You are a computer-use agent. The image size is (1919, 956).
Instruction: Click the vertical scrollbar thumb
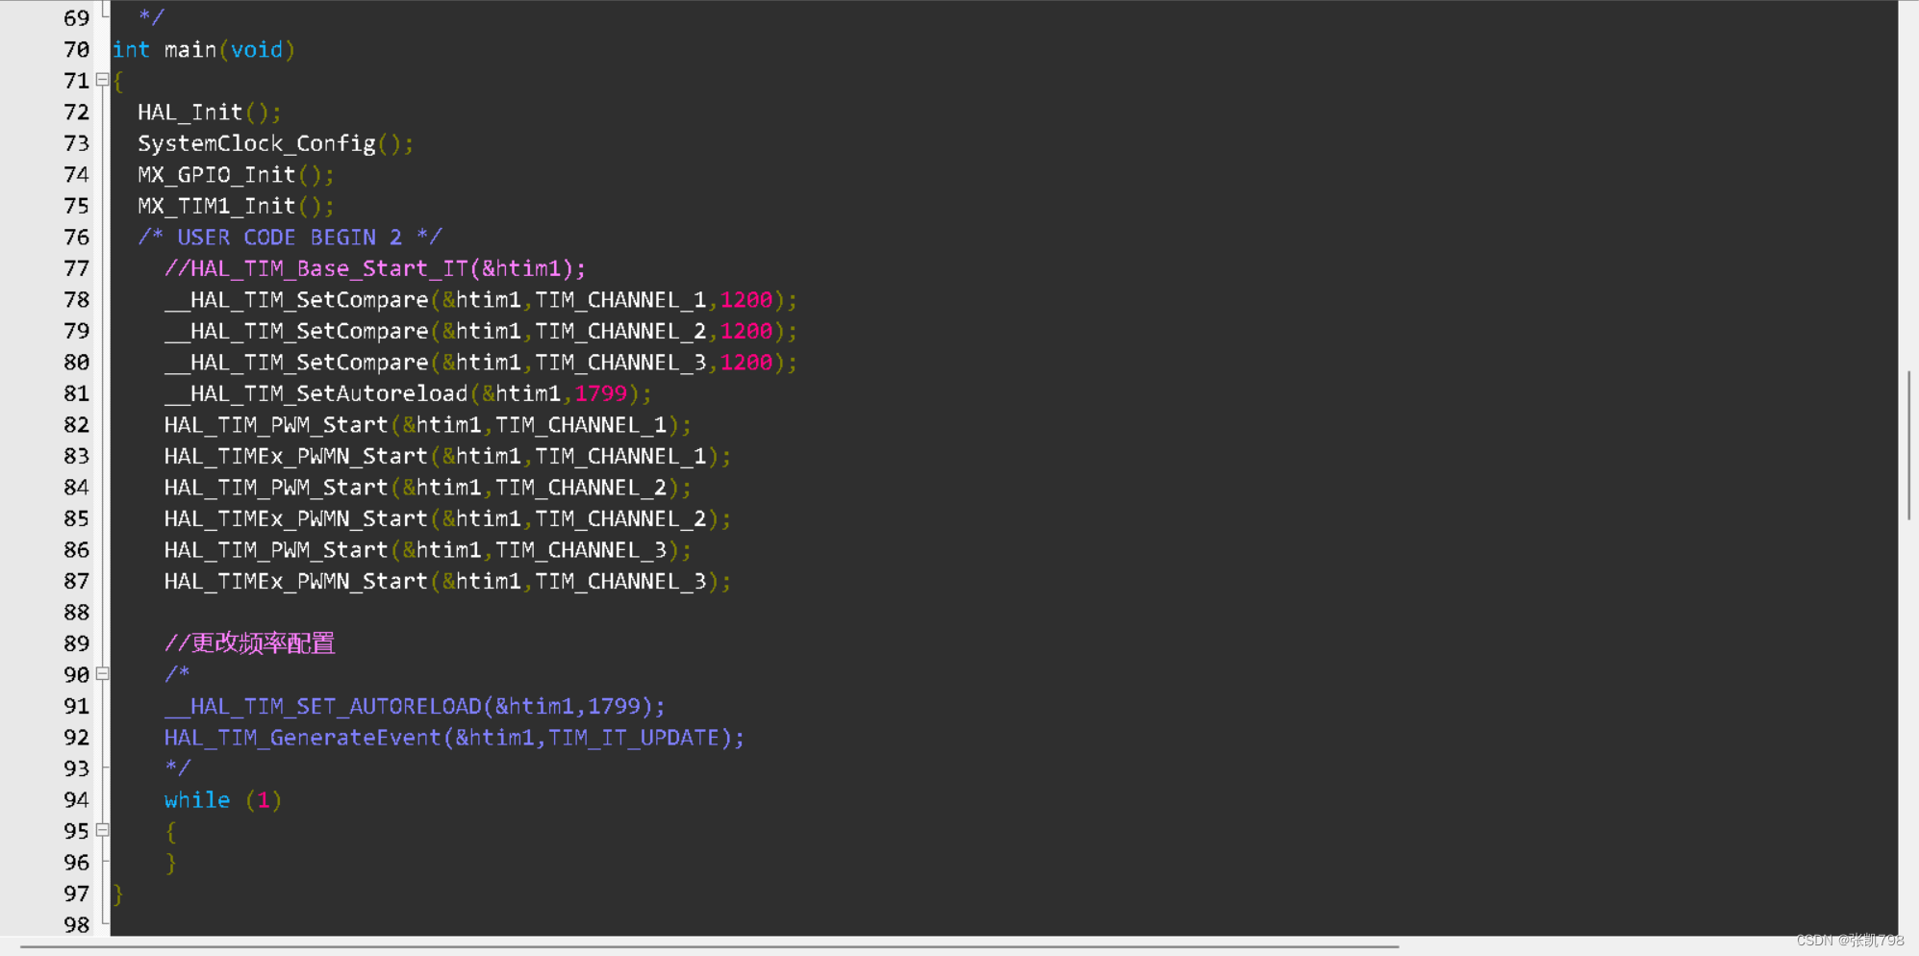click(1908, 445)
